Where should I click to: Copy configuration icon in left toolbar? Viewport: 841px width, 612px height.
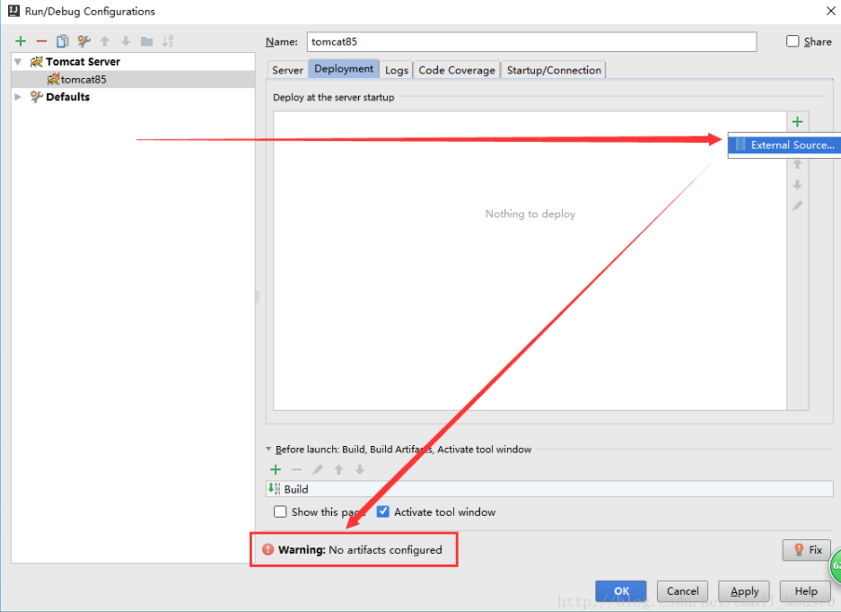(x=62, y=41)
